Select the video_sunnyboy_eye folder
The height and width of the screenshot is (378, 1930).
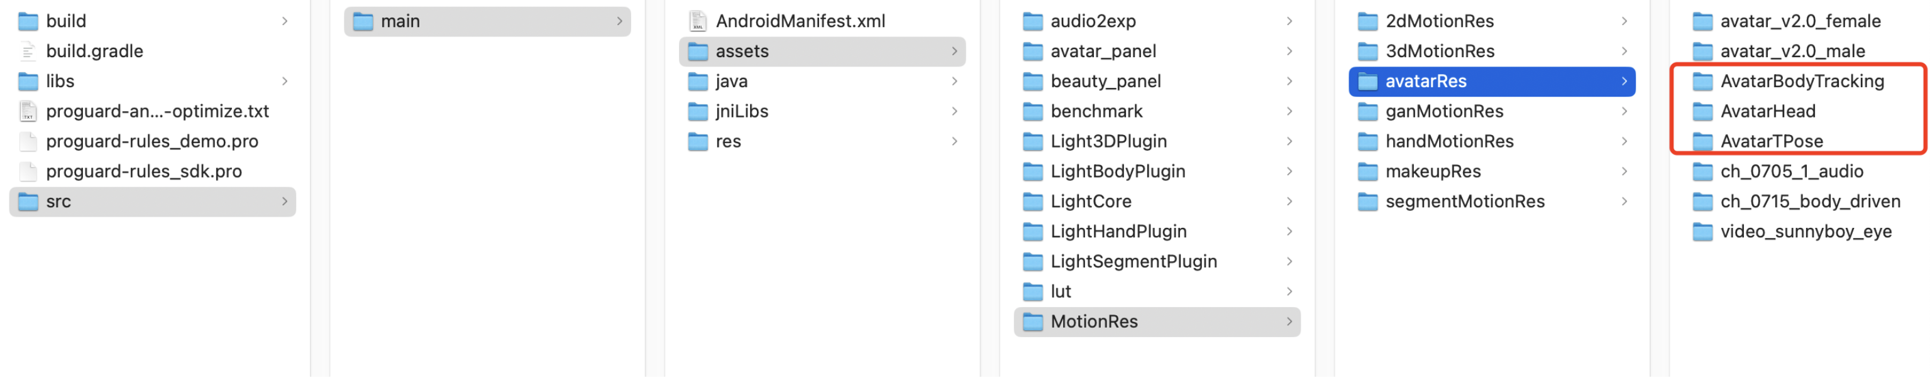click(1805, 231)
